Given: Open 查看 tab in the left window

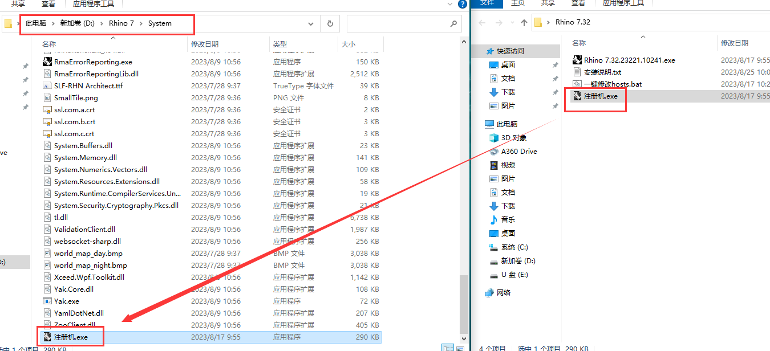Looking at the screenshot, I should (48, 3).
